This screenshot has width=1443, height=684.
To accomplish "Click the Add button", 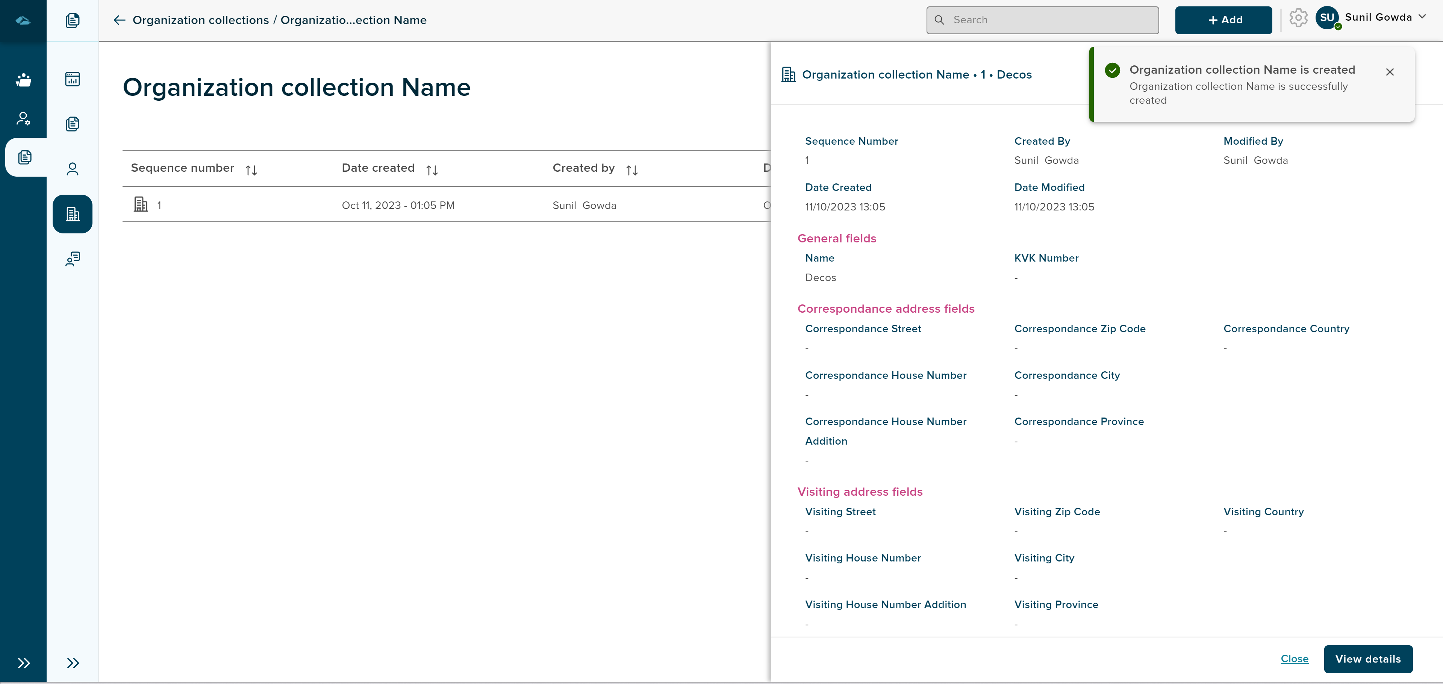I will [1223, 20].
